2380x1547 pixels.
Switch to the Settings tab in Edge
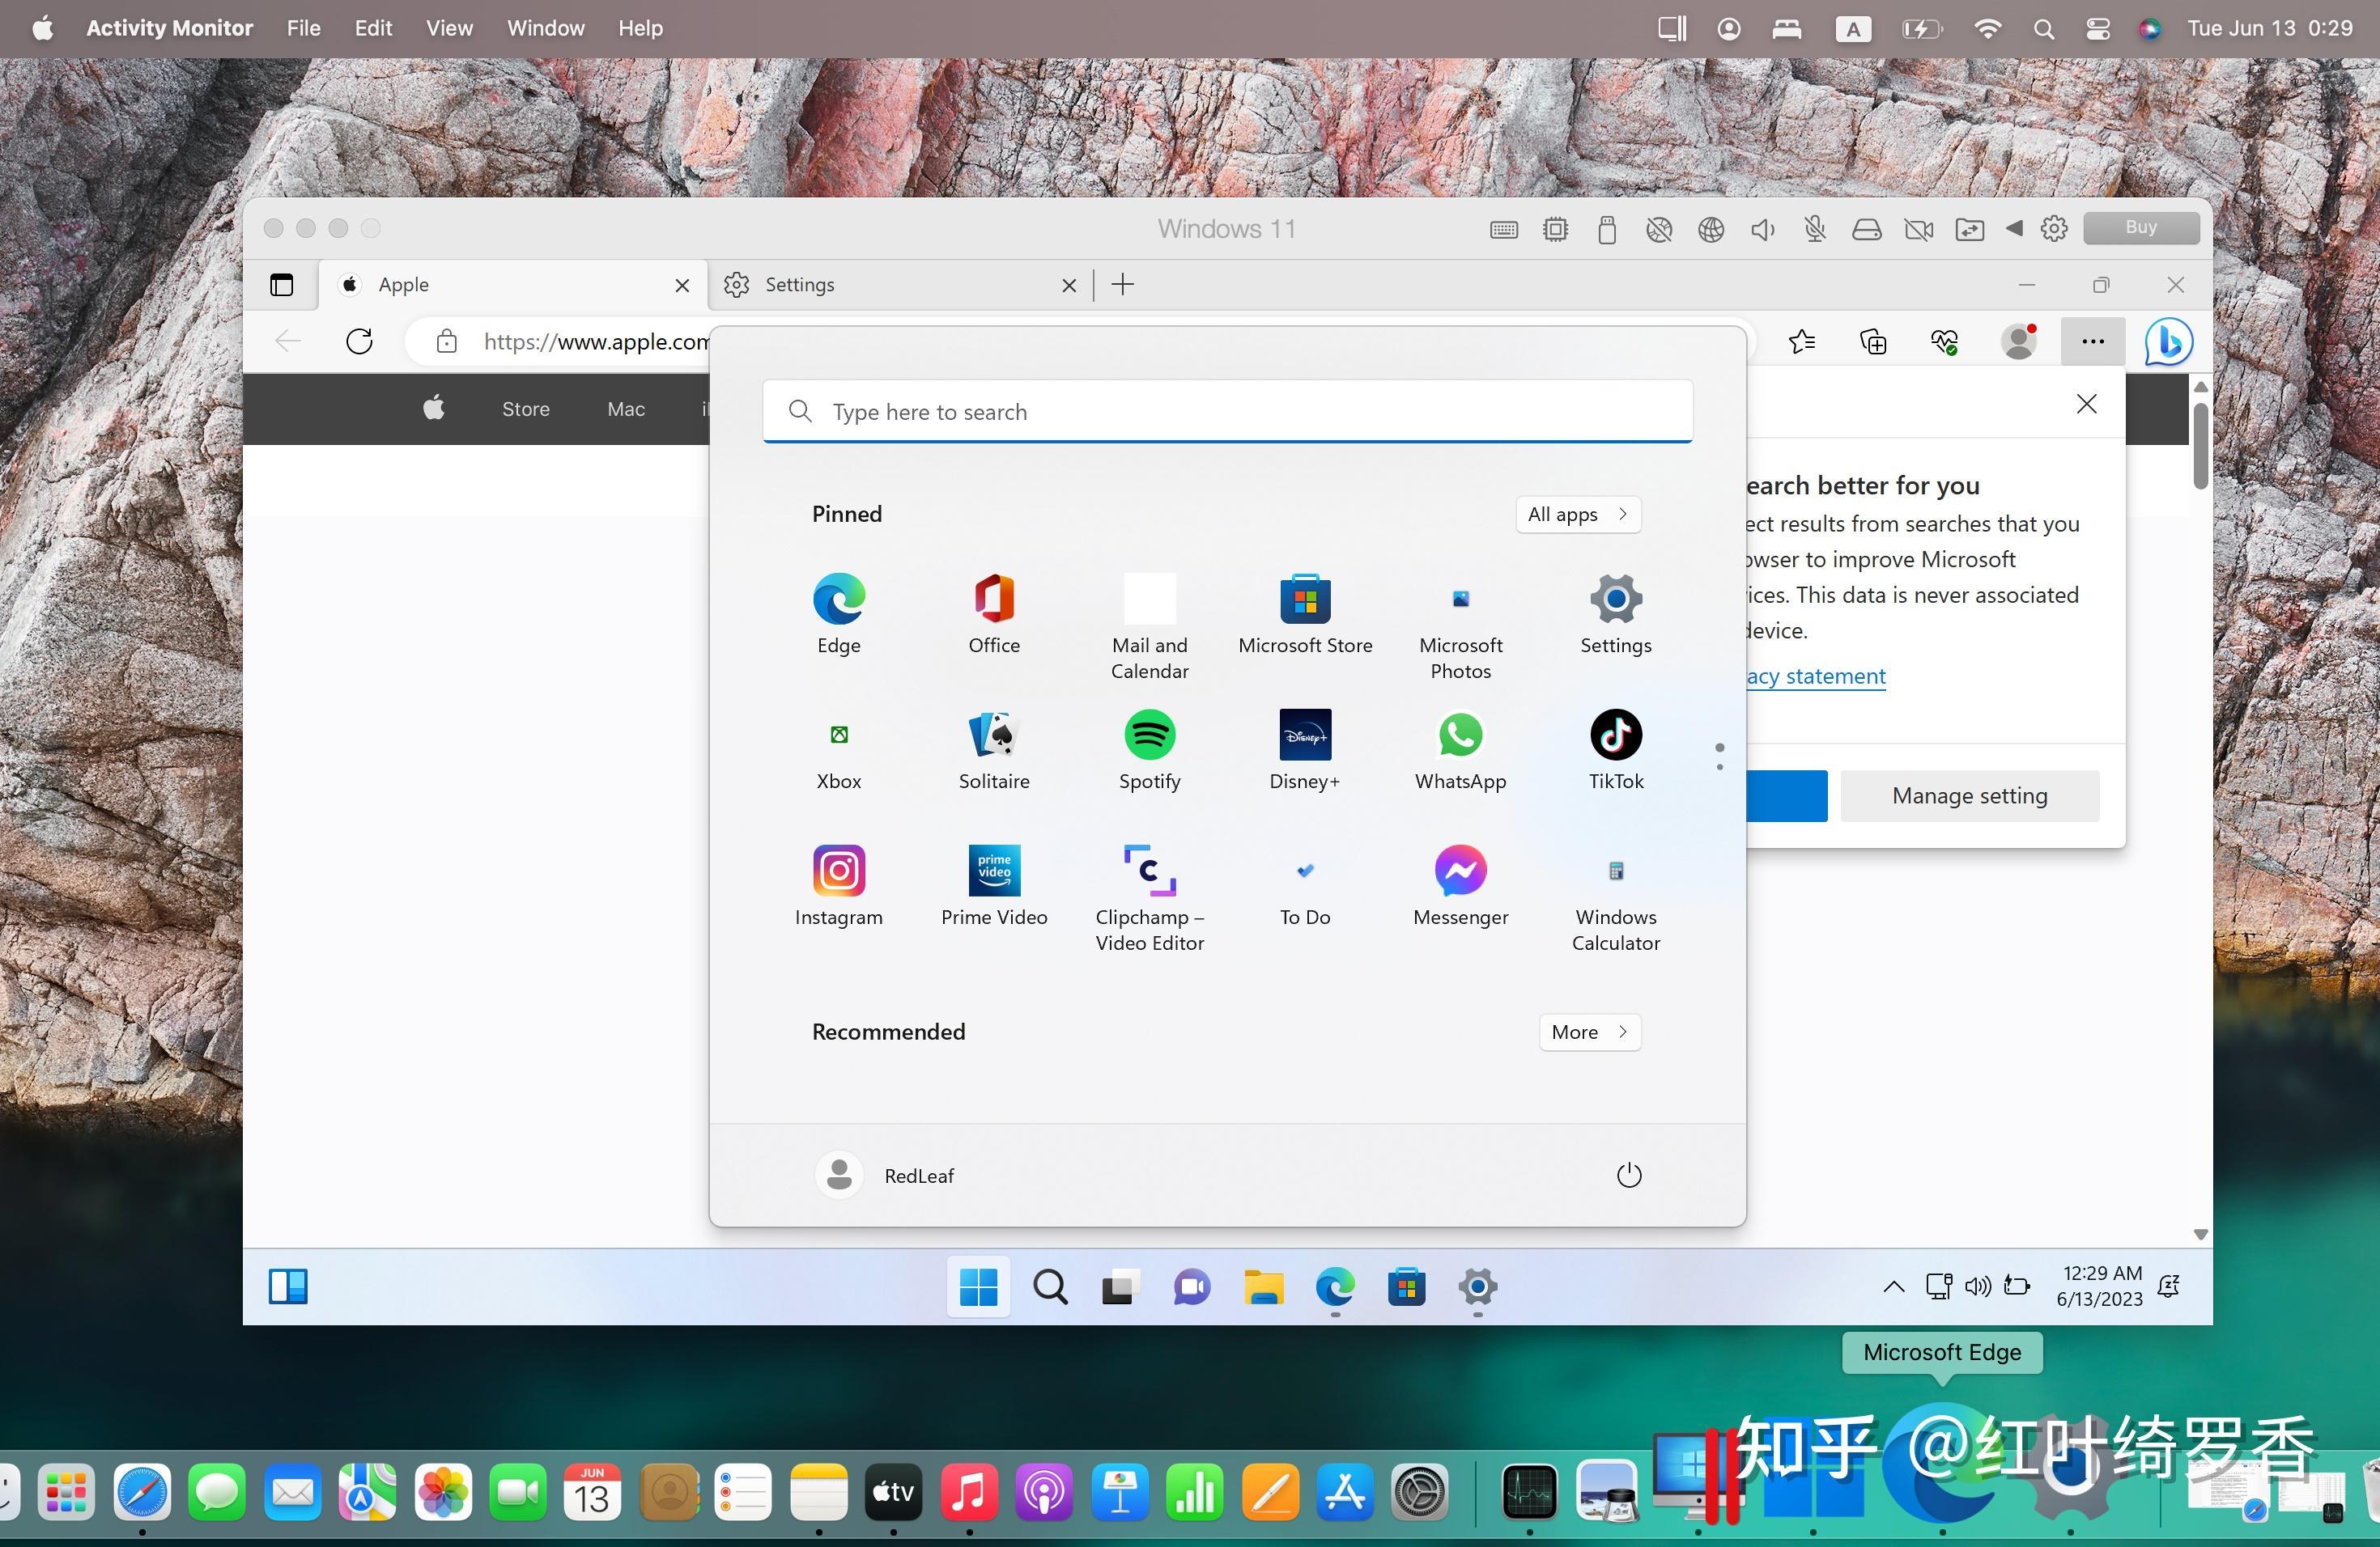[800, 285]
